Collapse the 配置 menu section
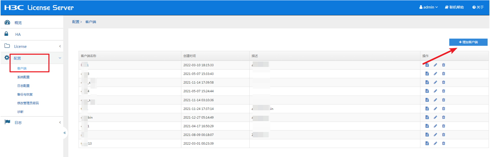Viewport: 490px width, 157px height. coord(32,58)
